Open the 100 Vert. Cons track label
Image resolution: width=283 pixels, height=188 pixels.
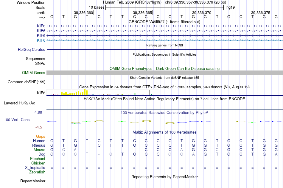17,120
